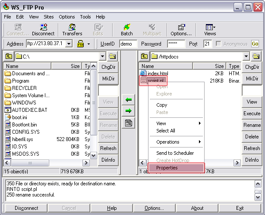
Task: Open the Sites menu
Action: (x=49, y=17)
